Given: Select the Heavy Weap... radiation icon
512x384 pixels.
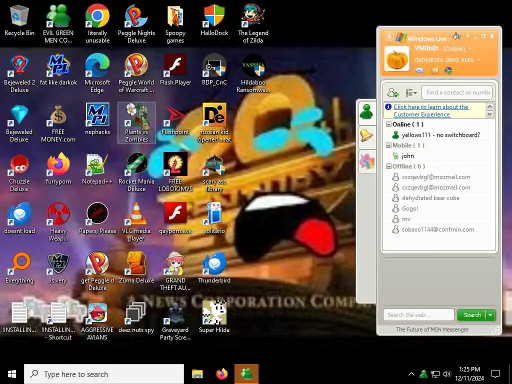Looking at the screenshot, I should coord(58,222).
